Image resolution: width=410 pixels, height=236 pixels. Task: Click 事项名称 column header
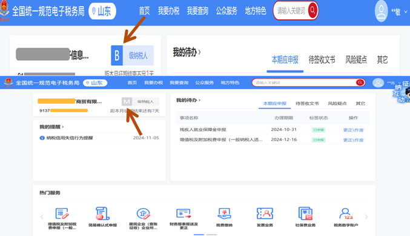tap(189, 118)
